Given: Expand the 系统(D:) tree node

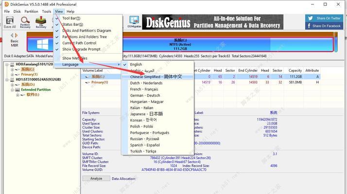Looking at the screenshot, I should click(12, 84).
